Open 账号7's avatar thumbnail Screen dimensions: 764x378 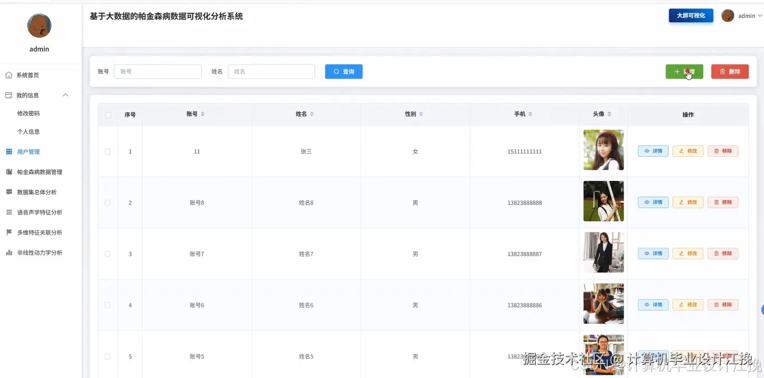(603, 253)
